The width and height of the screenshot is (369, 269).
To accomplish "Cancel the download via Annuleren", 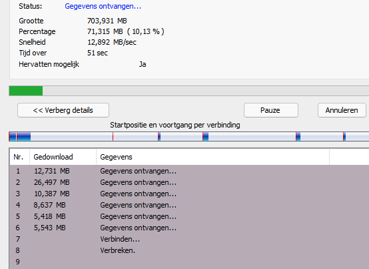I will coord(342,110).
